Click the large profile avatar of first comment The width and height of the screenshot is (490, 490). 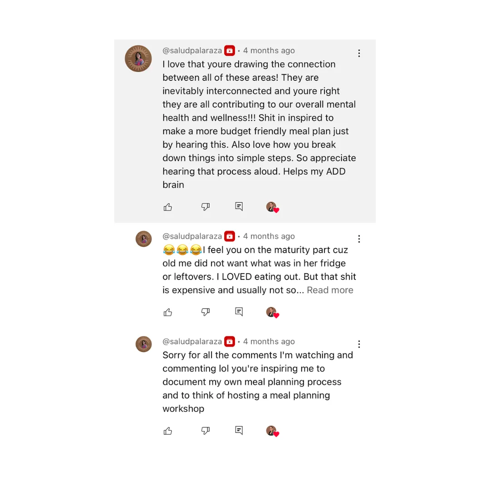coord(138,59)
